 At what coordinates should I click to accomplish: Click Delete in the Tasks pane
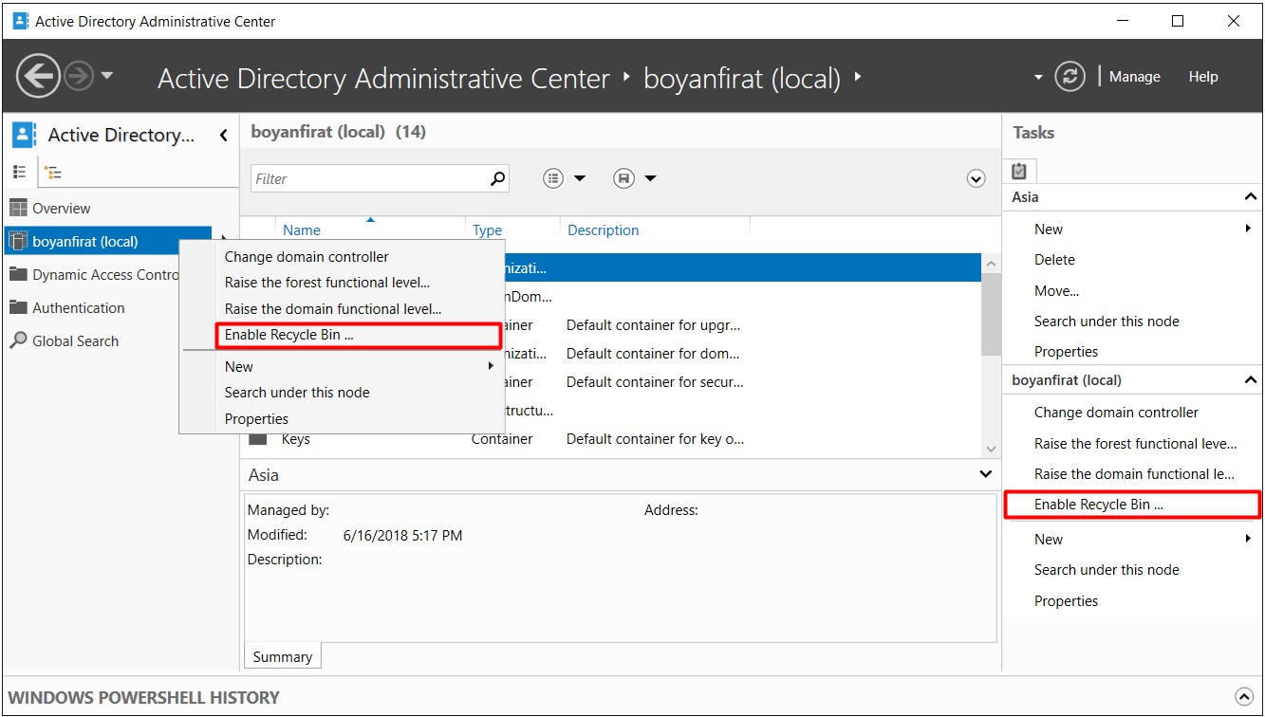point(1054,260)
